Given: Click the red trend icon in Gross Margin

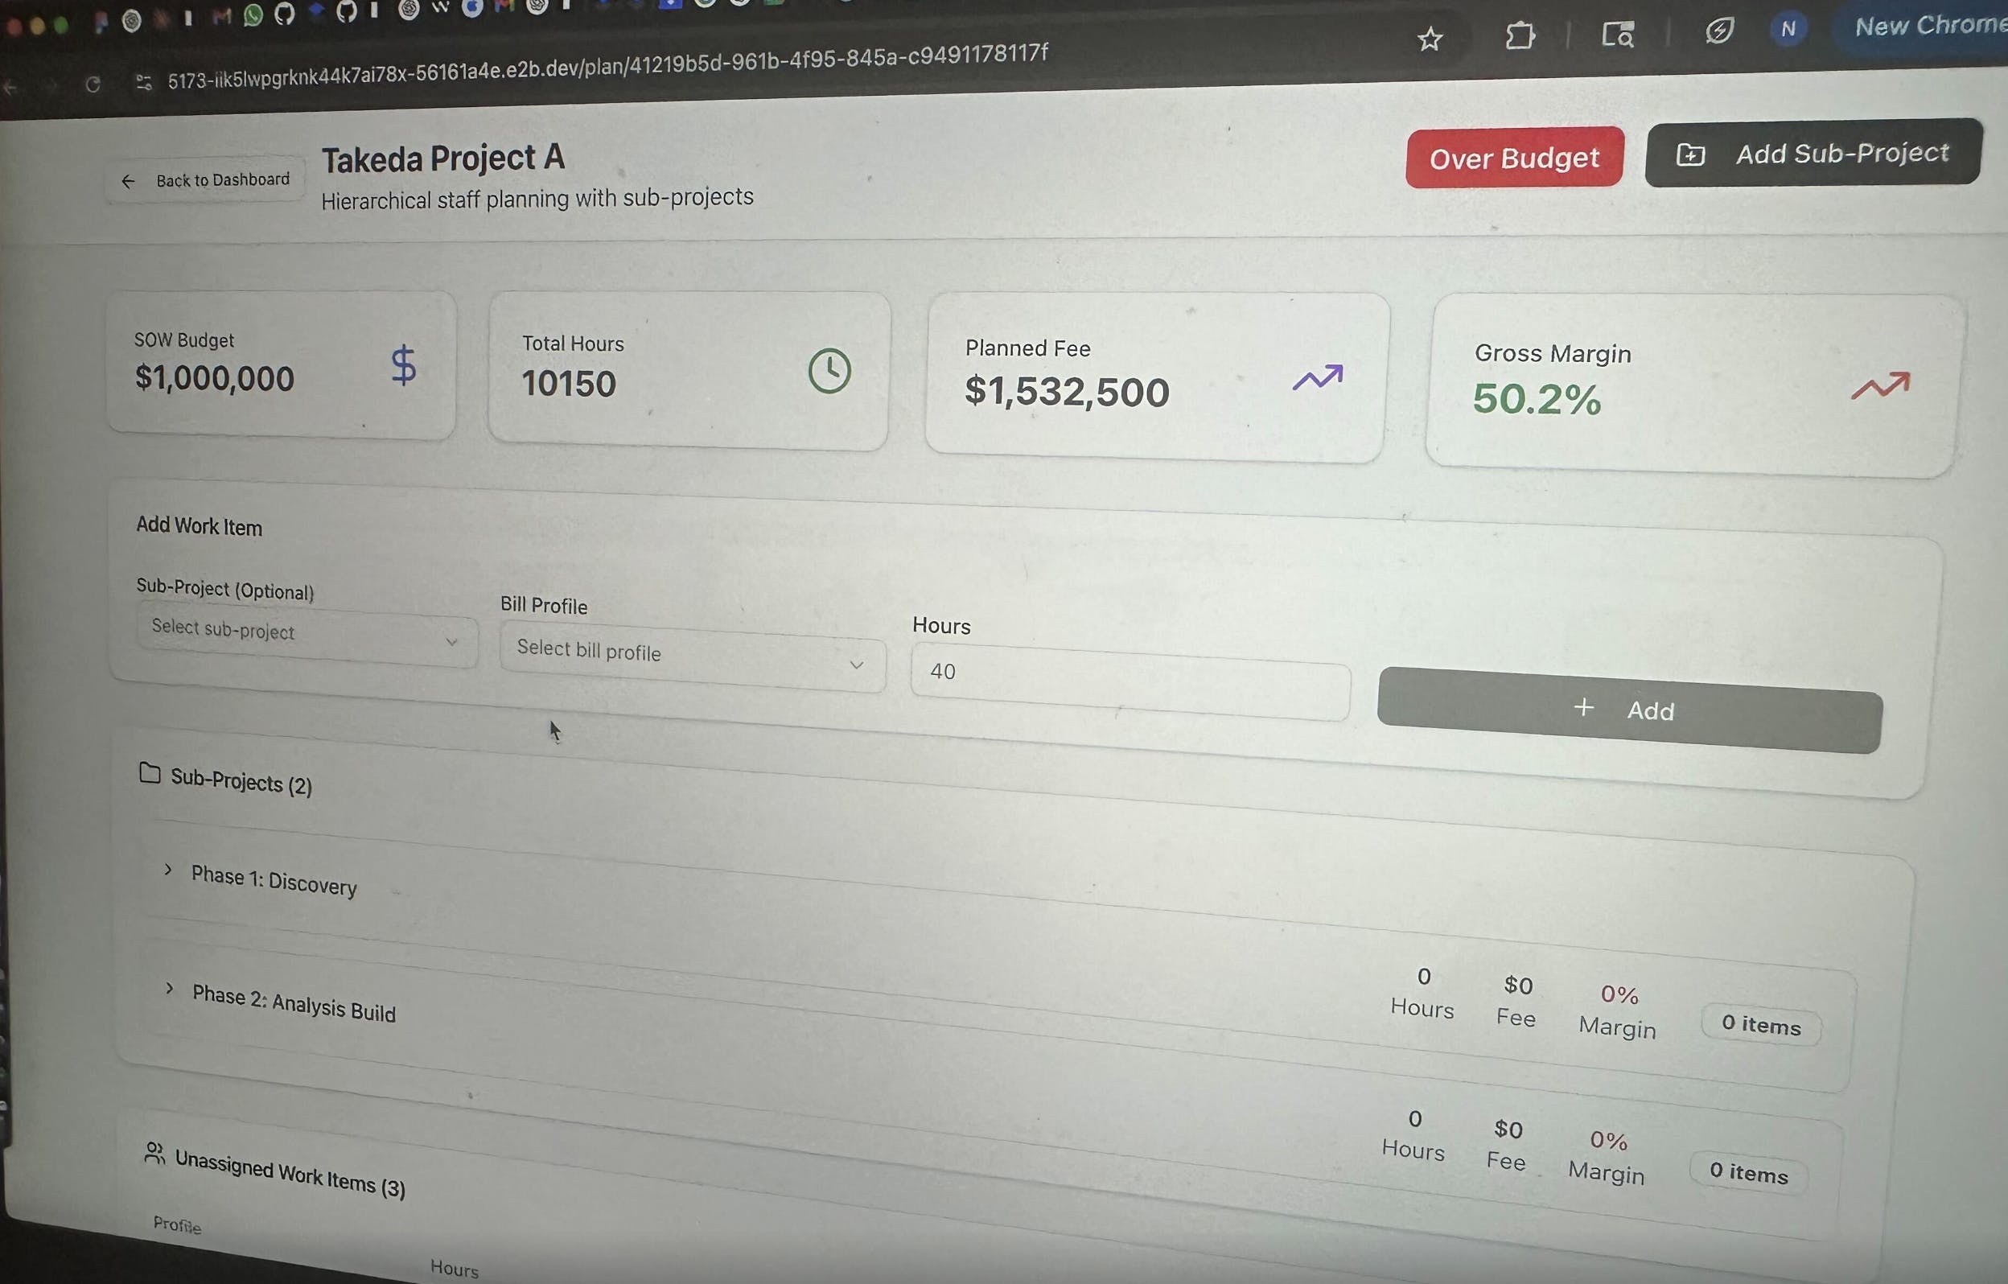Looking at the screenshot, I should pos(1879,386).
